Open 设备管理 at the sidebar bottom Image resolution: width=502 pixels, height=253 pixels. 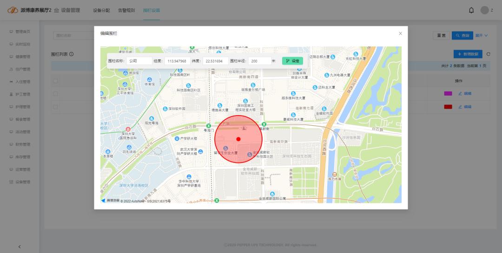(20, 182)
